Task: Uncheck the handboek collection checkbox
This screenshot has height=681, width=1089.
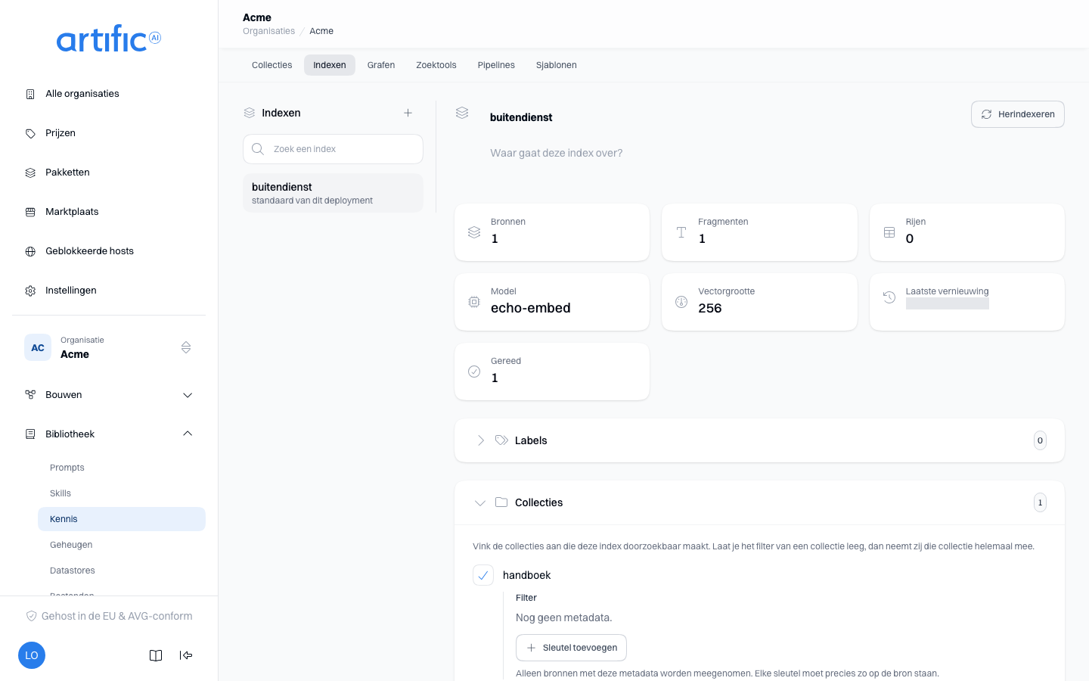Action: point(483,575)
